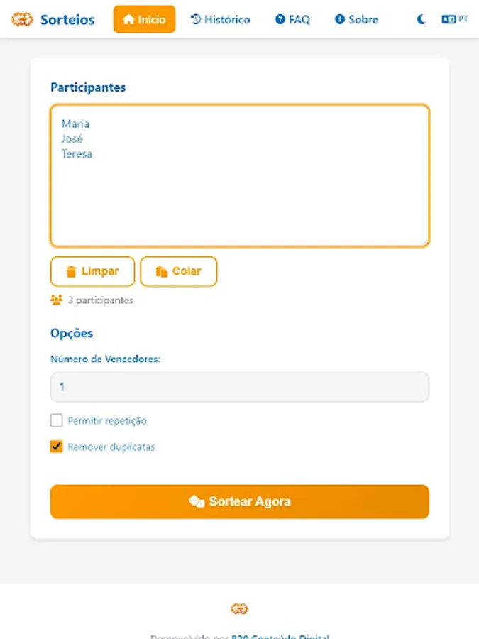Click the Colar button
Viewport: 479px width, 639px height.
tap(179, 271)
